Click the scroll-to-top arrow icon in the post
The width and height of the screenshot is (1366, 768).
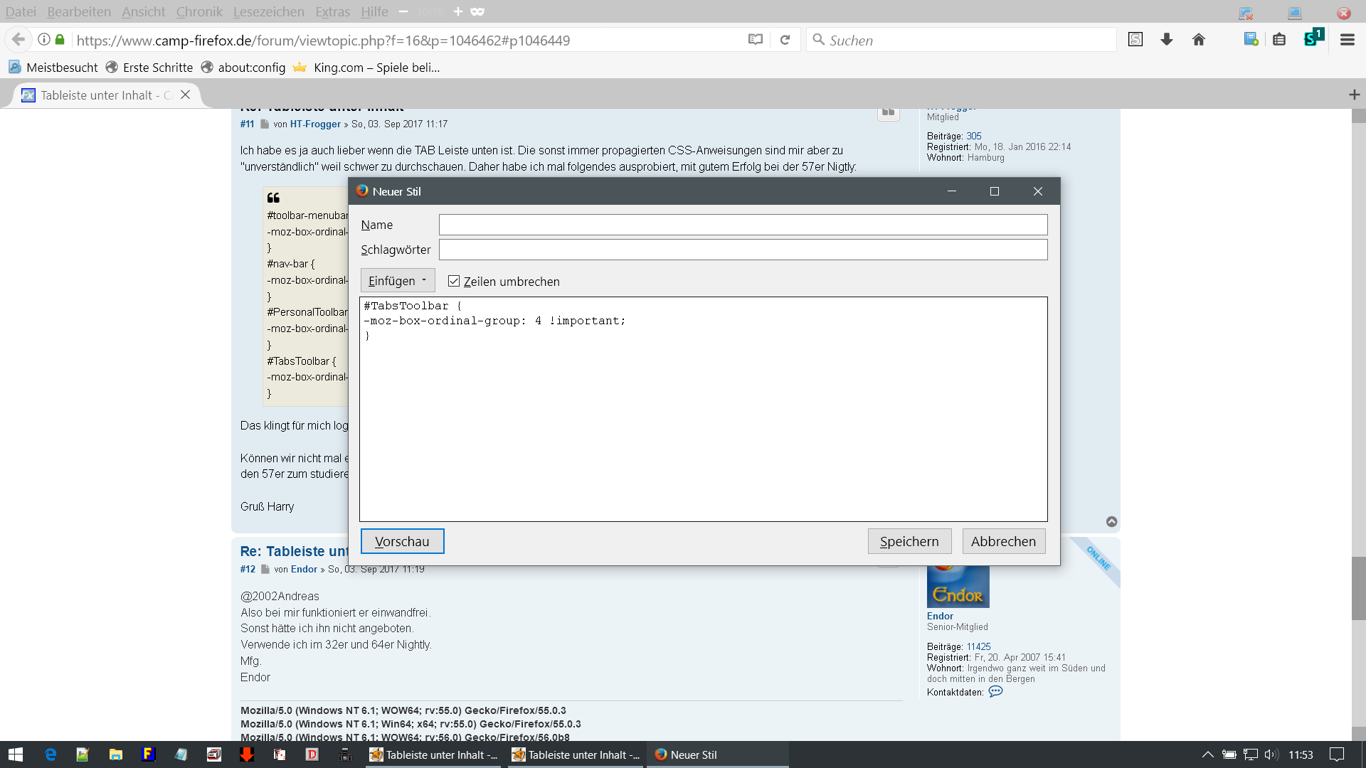coord(1111,522)
